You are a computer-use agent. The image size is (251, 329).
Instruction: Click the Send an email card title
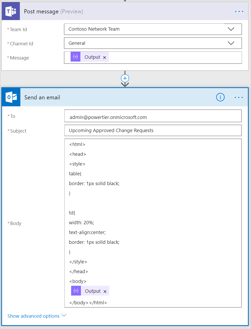point(42,98)
